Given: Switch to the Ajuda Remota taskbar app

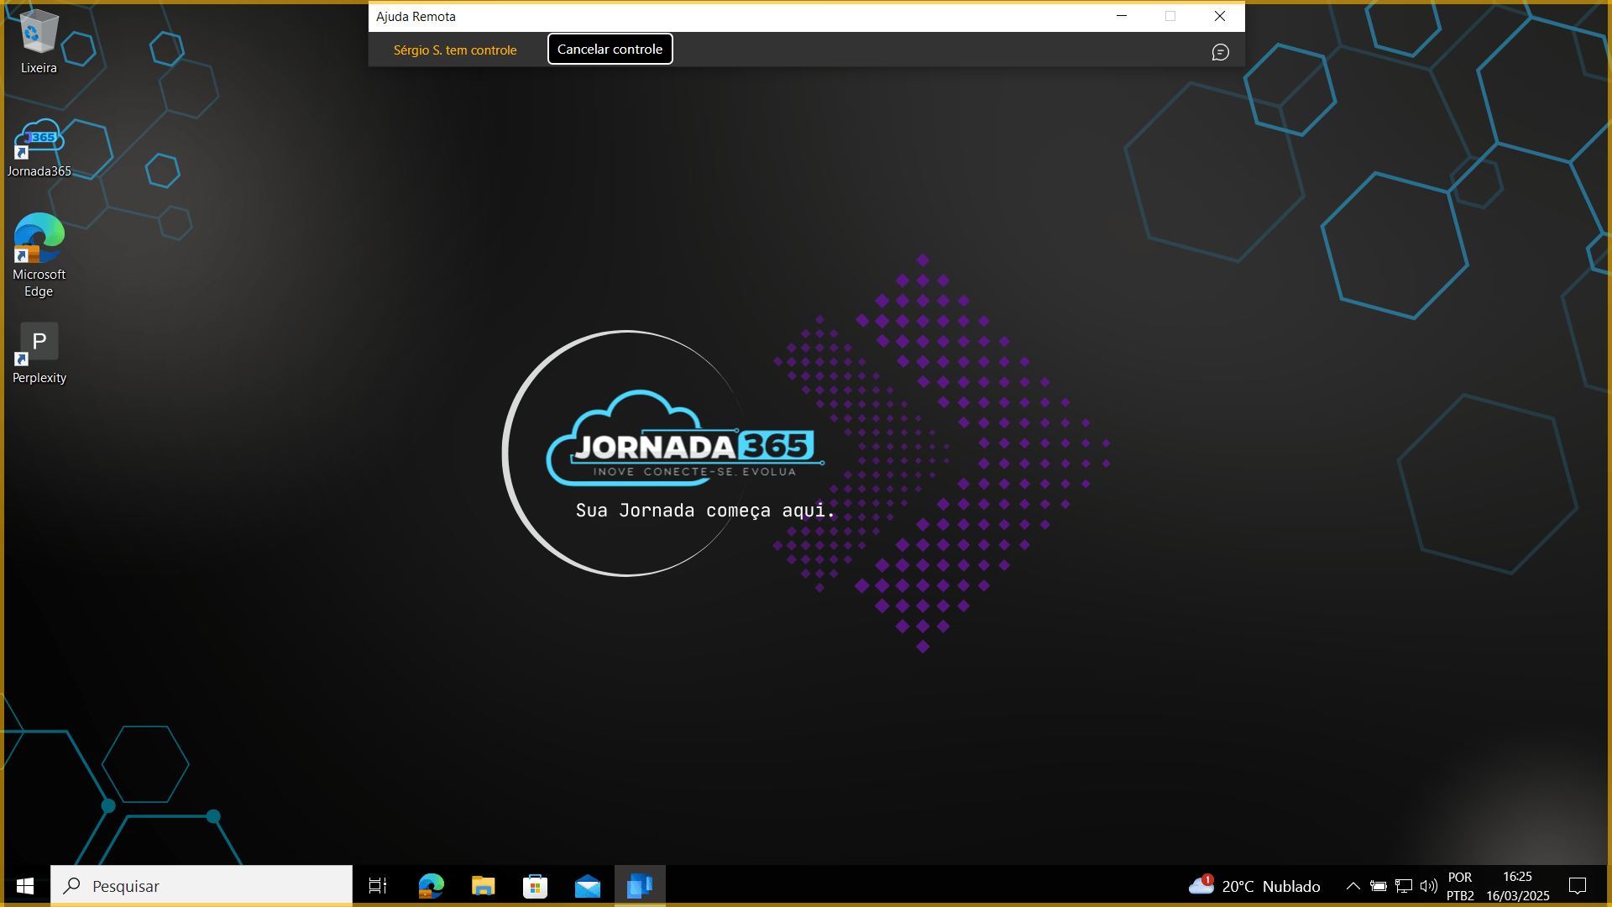Looking at the screenshot, I should [640, 886].
